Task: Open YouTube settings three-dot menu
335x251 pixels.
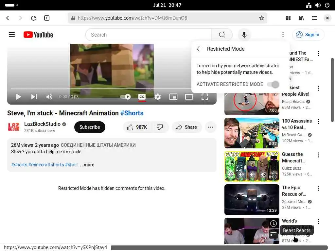Action: (x=283, y=35)
